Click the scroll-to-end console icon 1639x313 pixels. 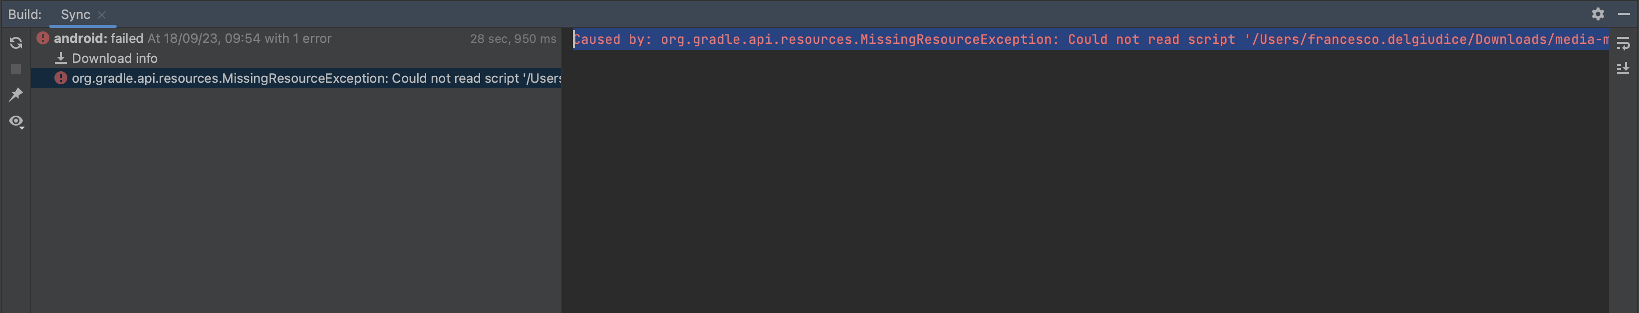tap(1623, 68)
